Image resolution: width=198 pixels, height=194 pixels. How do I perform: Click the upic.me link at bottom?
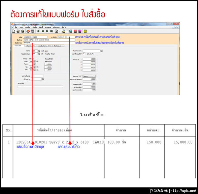tap(183, 190)
